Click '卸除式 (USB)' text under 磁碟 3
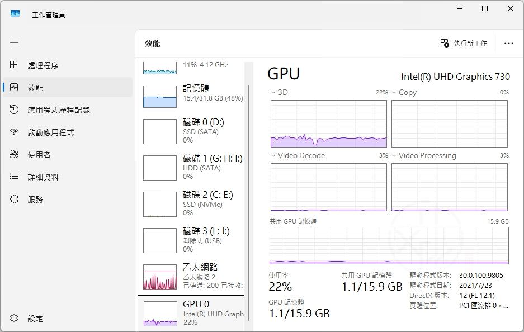 pyautogui.click(x=202, y=241)
